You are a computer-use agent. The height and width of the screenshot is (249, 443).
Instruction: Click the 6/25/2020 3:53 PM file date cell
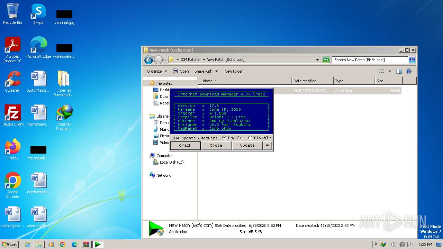tap(309, 91)
